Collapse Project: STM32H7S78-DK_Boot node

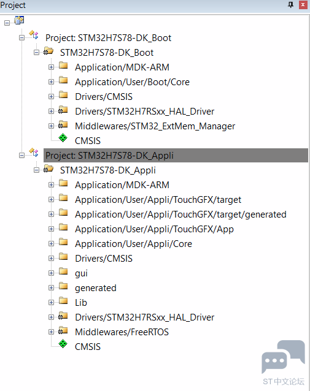click(21, 38)
